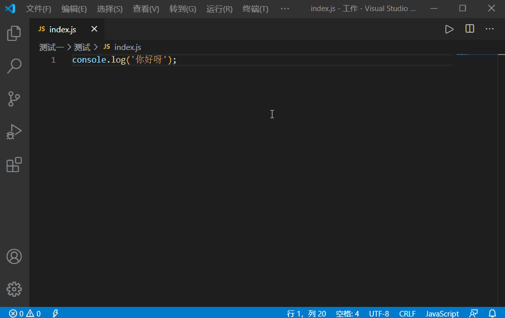
Task: Open the Run and Debug icon
Action: [14, 132]
